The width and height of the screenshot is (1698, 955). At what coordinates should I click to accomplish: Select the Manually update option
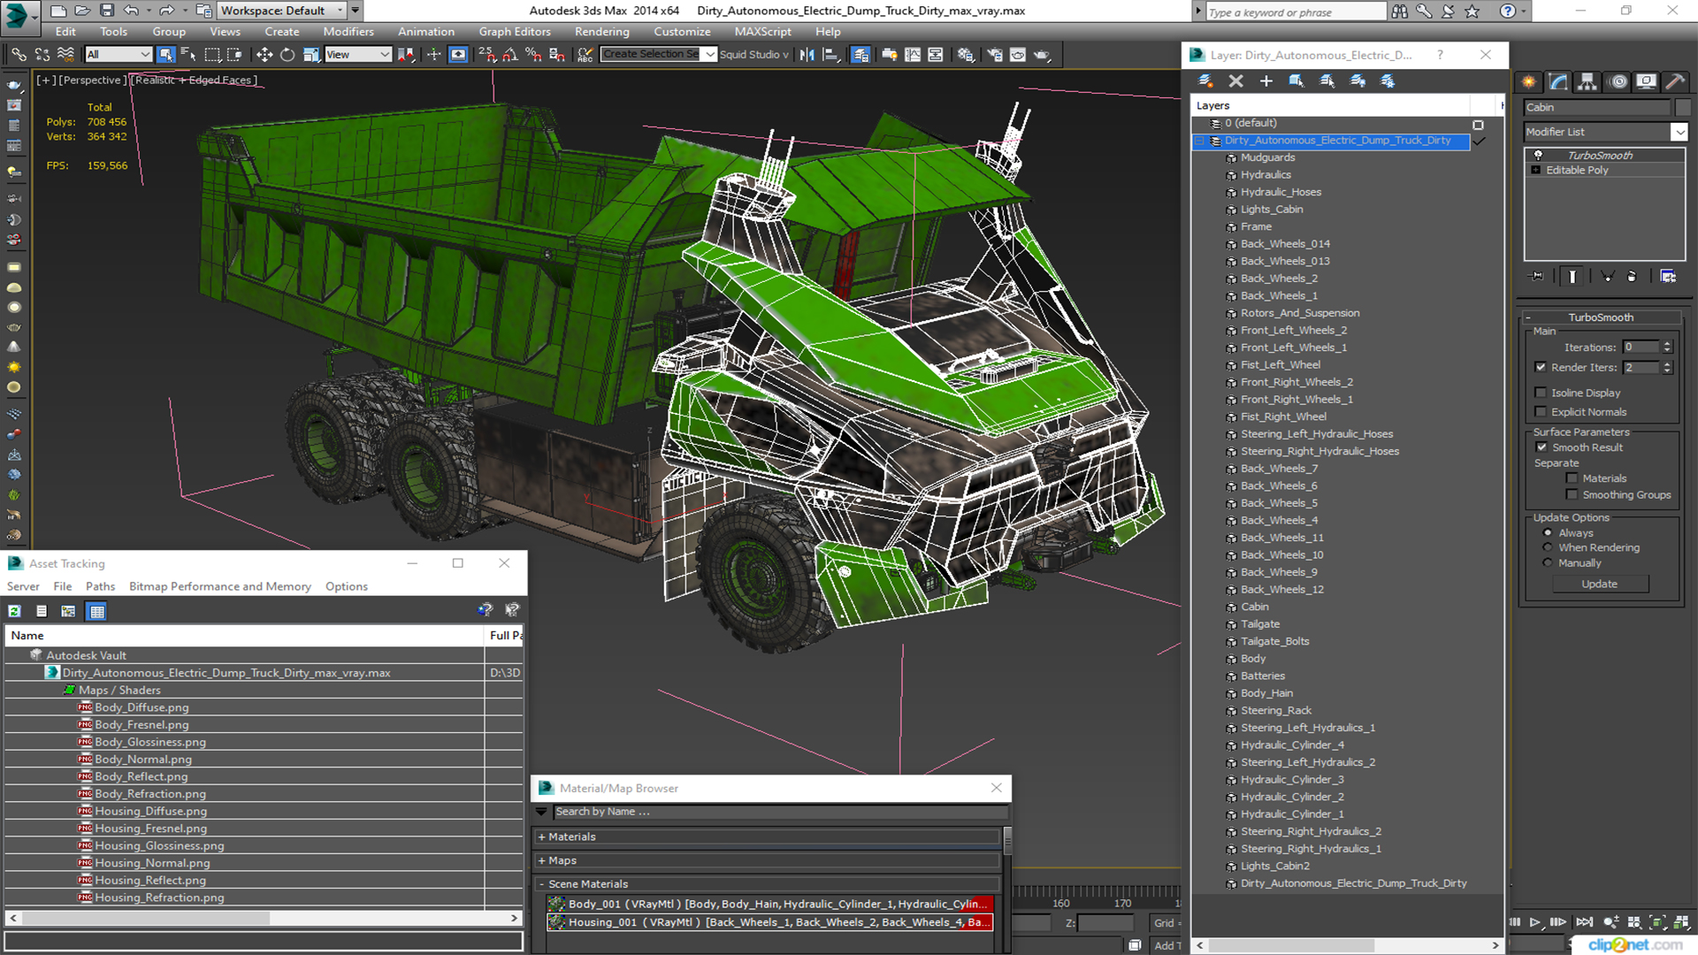coord(1548,562)
